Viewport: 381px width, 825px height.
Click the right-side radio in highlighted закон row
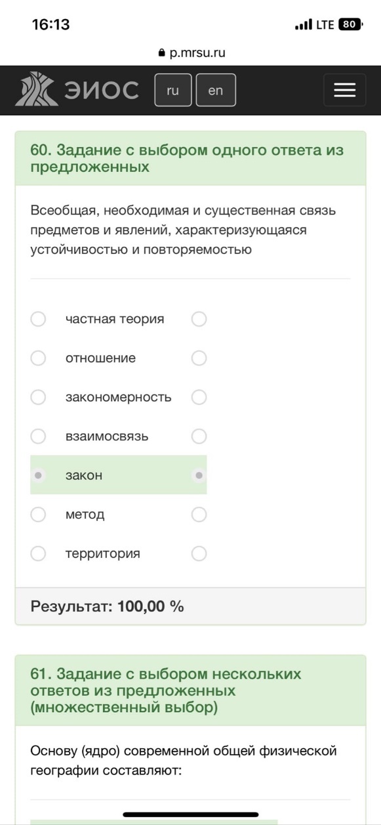pos(199,475)
